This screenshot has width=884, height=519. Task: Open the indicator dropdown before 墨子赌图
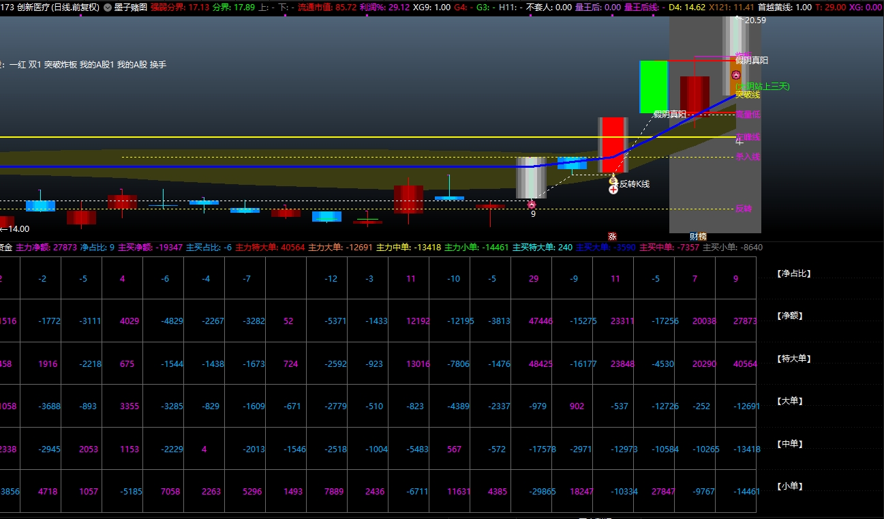(x=107, y=8)
